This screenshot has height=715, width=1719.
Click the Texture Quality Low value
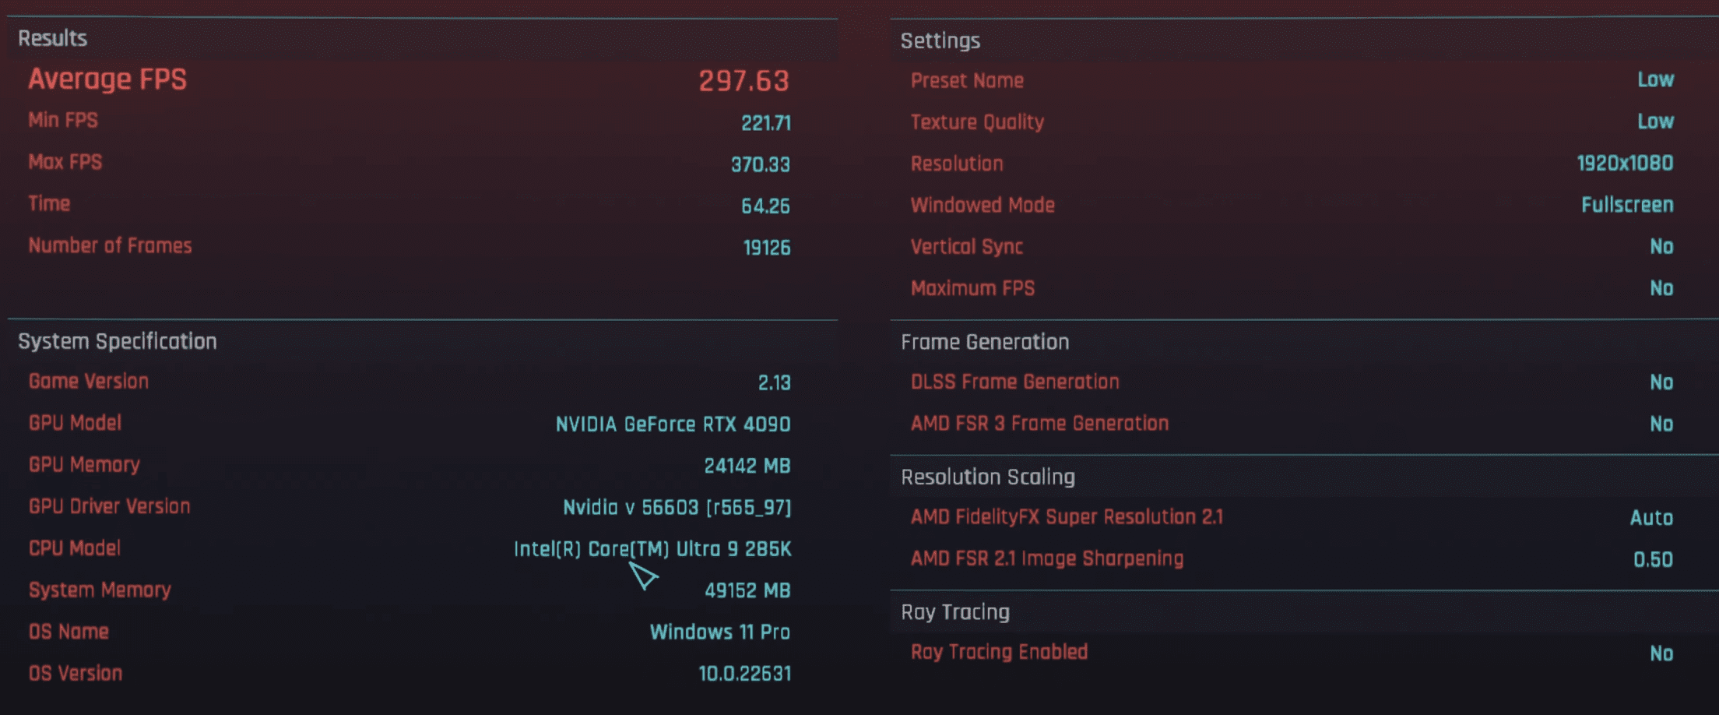click(x=1655, y=122)
